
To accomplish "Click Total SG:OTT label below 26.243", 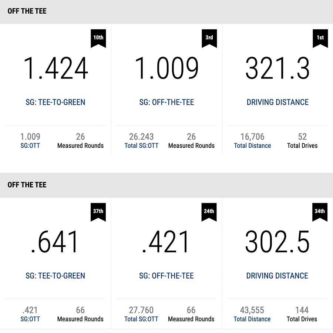I will (x=141, y=146).
